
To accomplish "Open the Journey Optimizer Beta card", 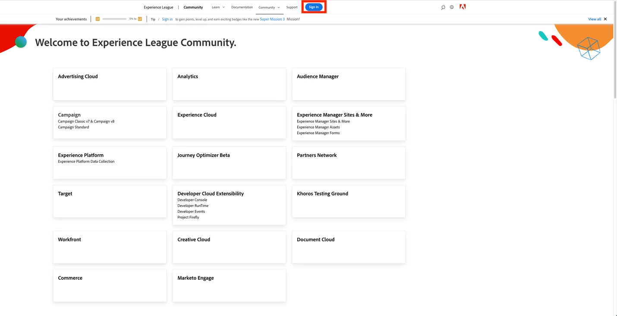I will (229, 163).
